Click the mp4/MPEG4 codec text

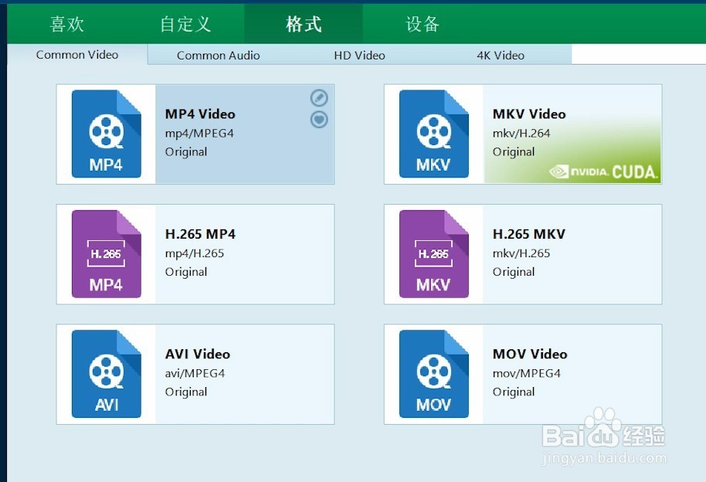(x=199, y=134)
